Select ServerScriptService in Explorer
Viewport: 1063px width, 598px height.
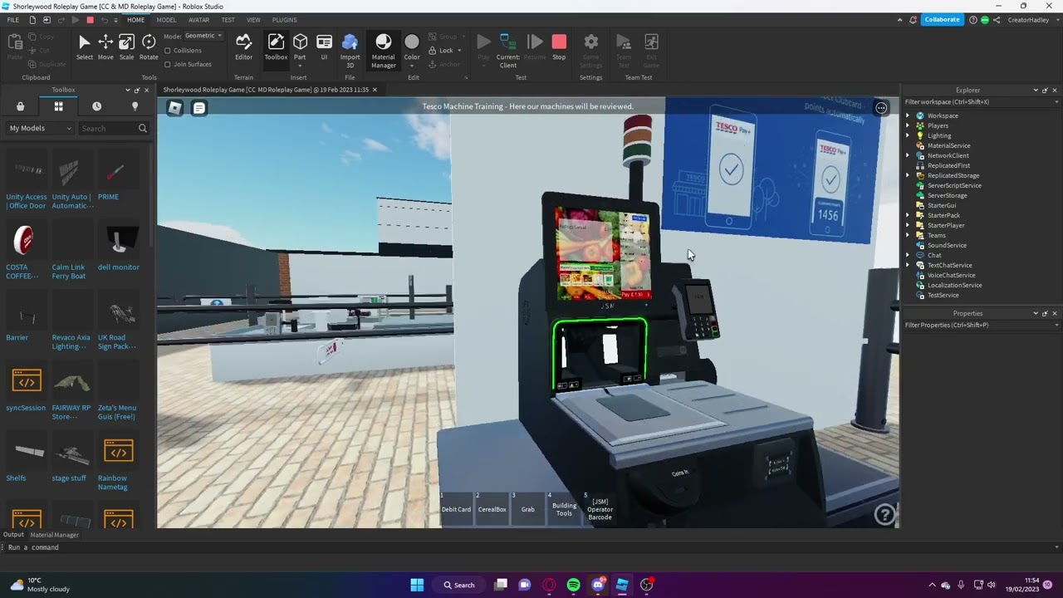[x=953, y=185]
